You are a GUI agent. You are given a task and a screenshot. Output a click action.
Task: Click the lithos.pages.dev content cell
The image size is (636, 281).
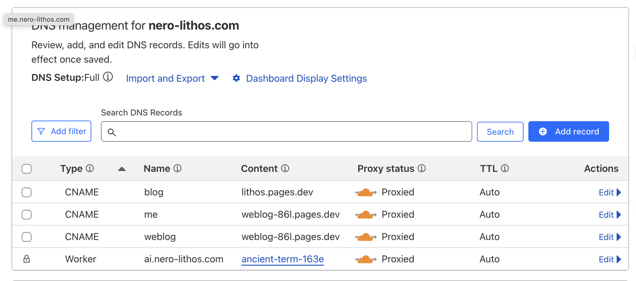pyautogui.click(x=277, y=192)
